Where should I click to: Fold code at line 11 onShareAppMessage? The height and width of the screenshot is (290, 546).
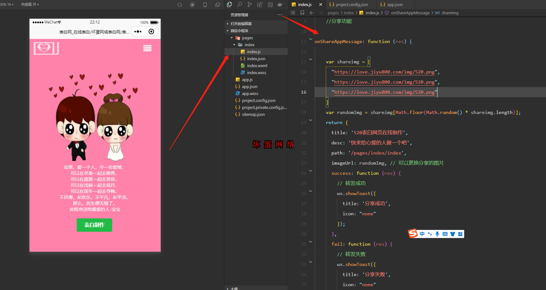311,39
